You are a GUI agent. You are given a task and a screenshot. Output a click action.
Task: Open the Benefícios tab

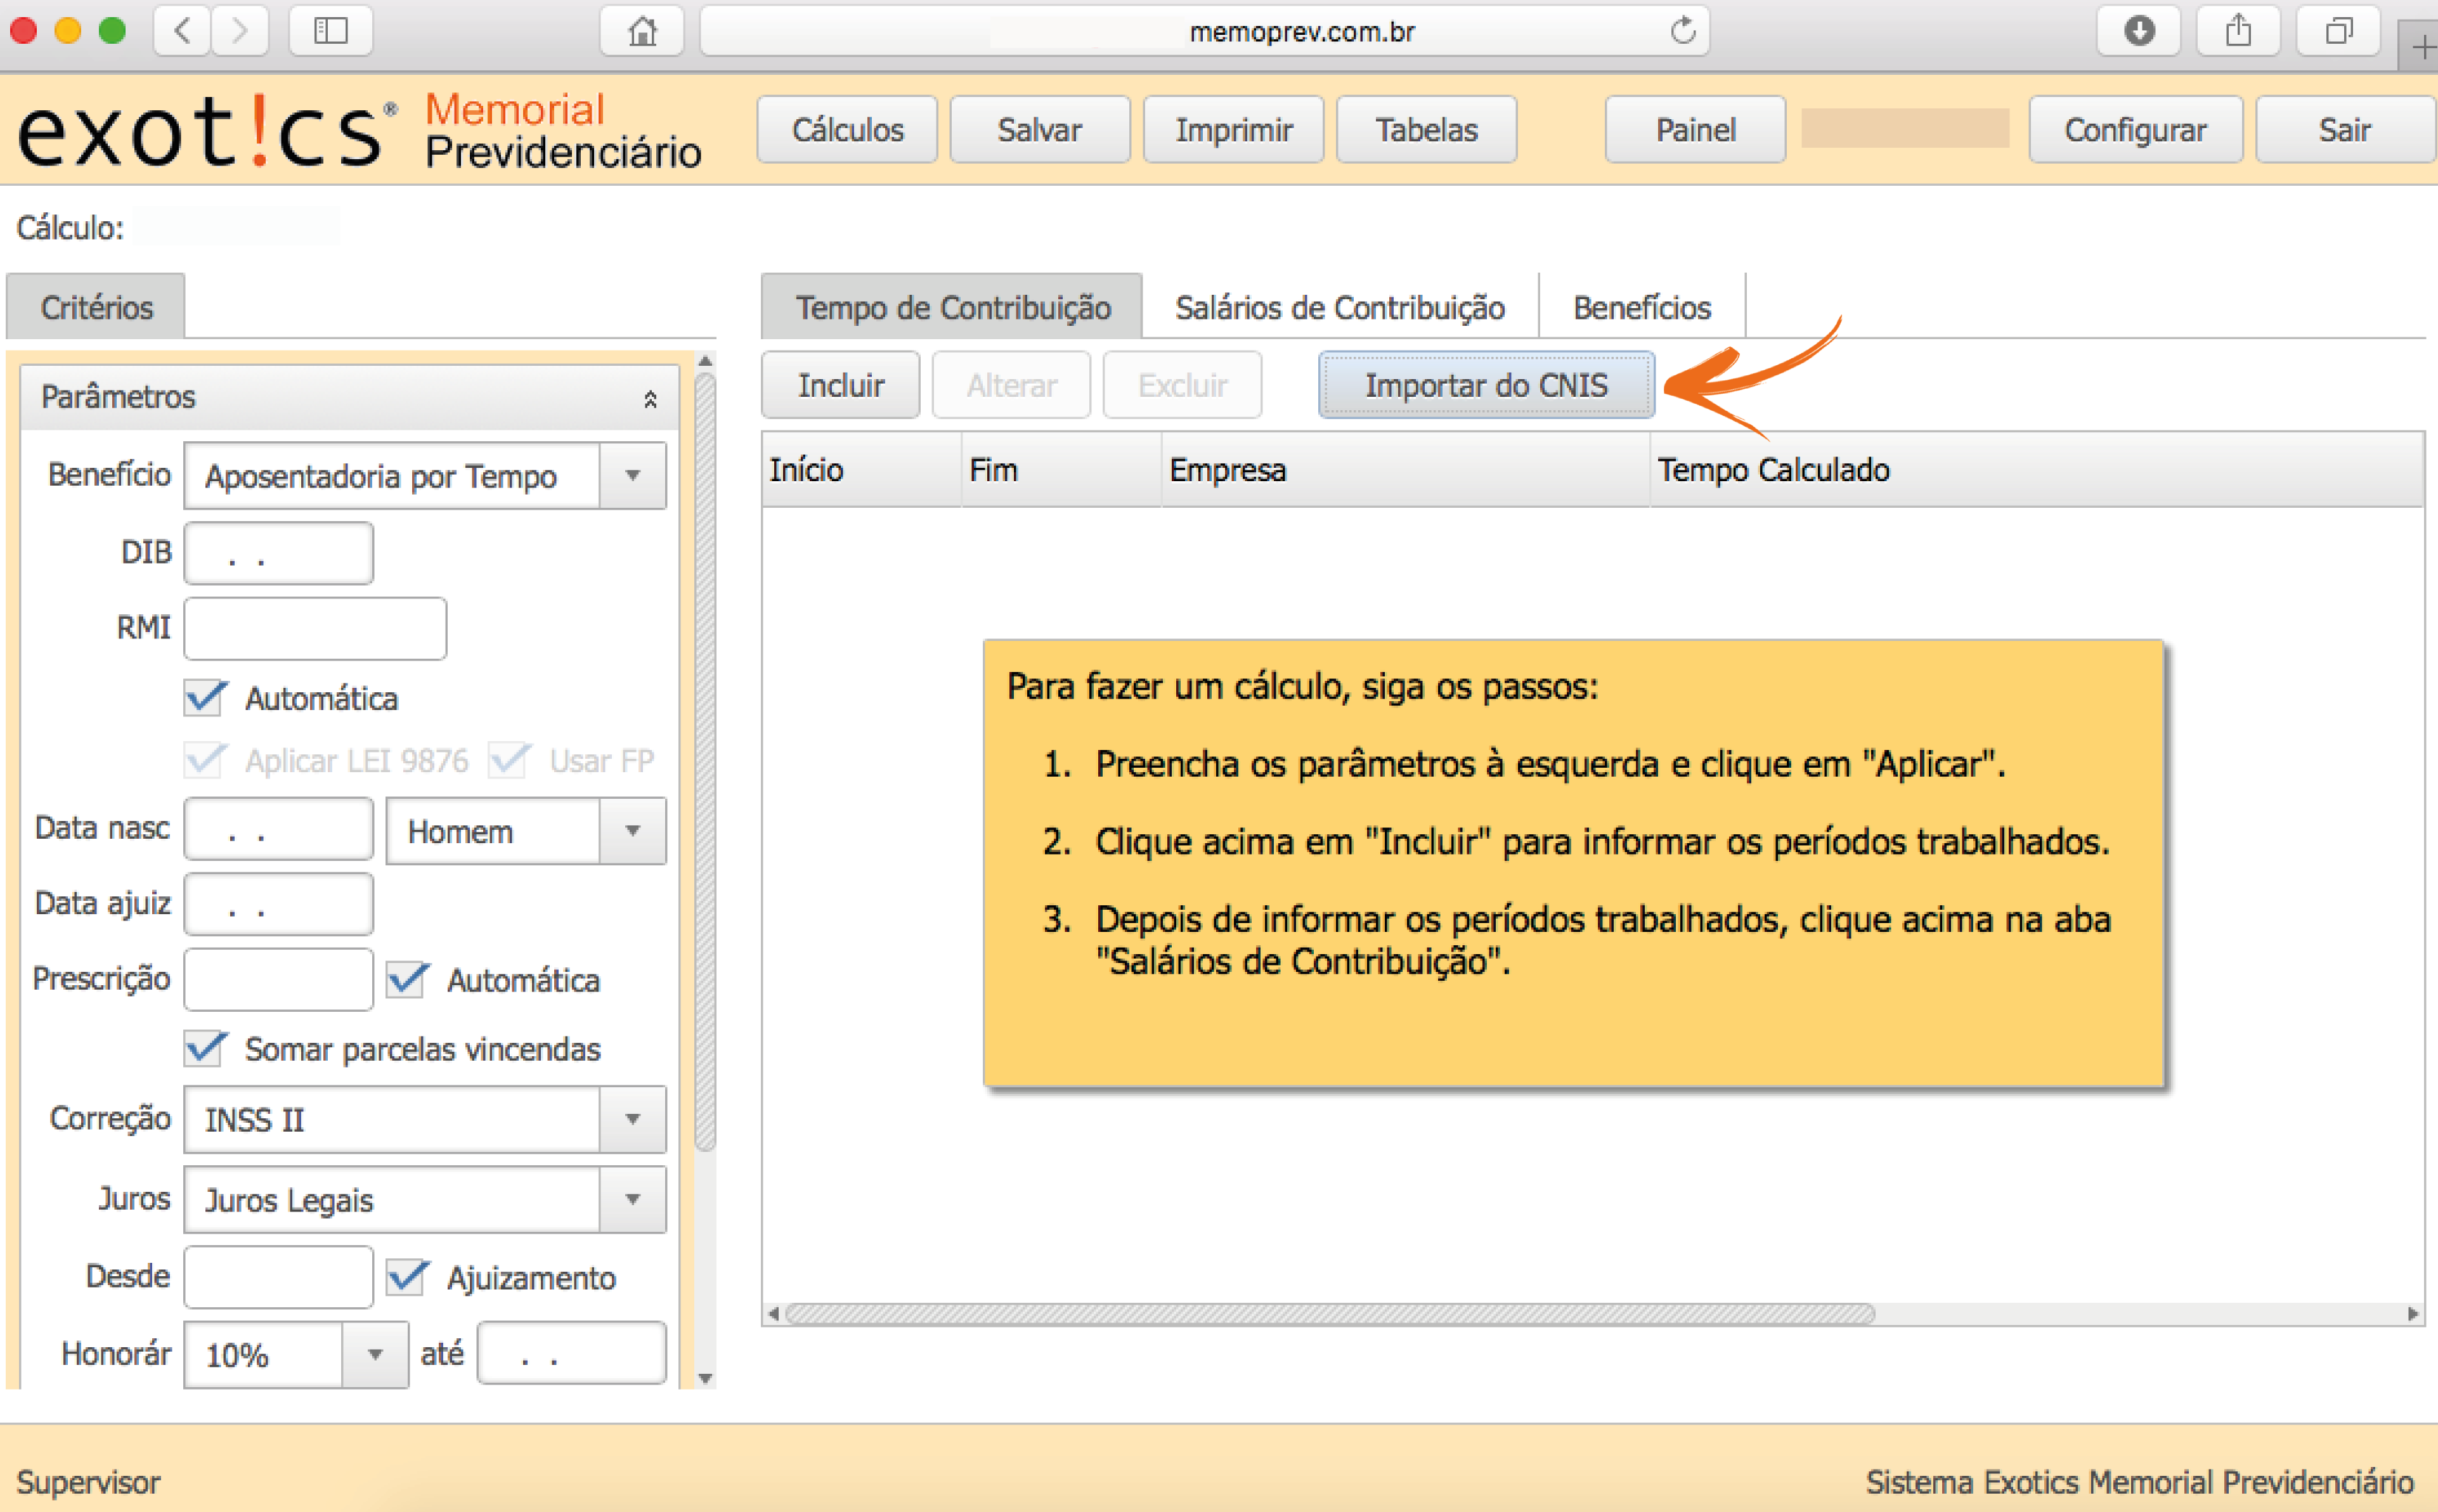(1641, 307)
